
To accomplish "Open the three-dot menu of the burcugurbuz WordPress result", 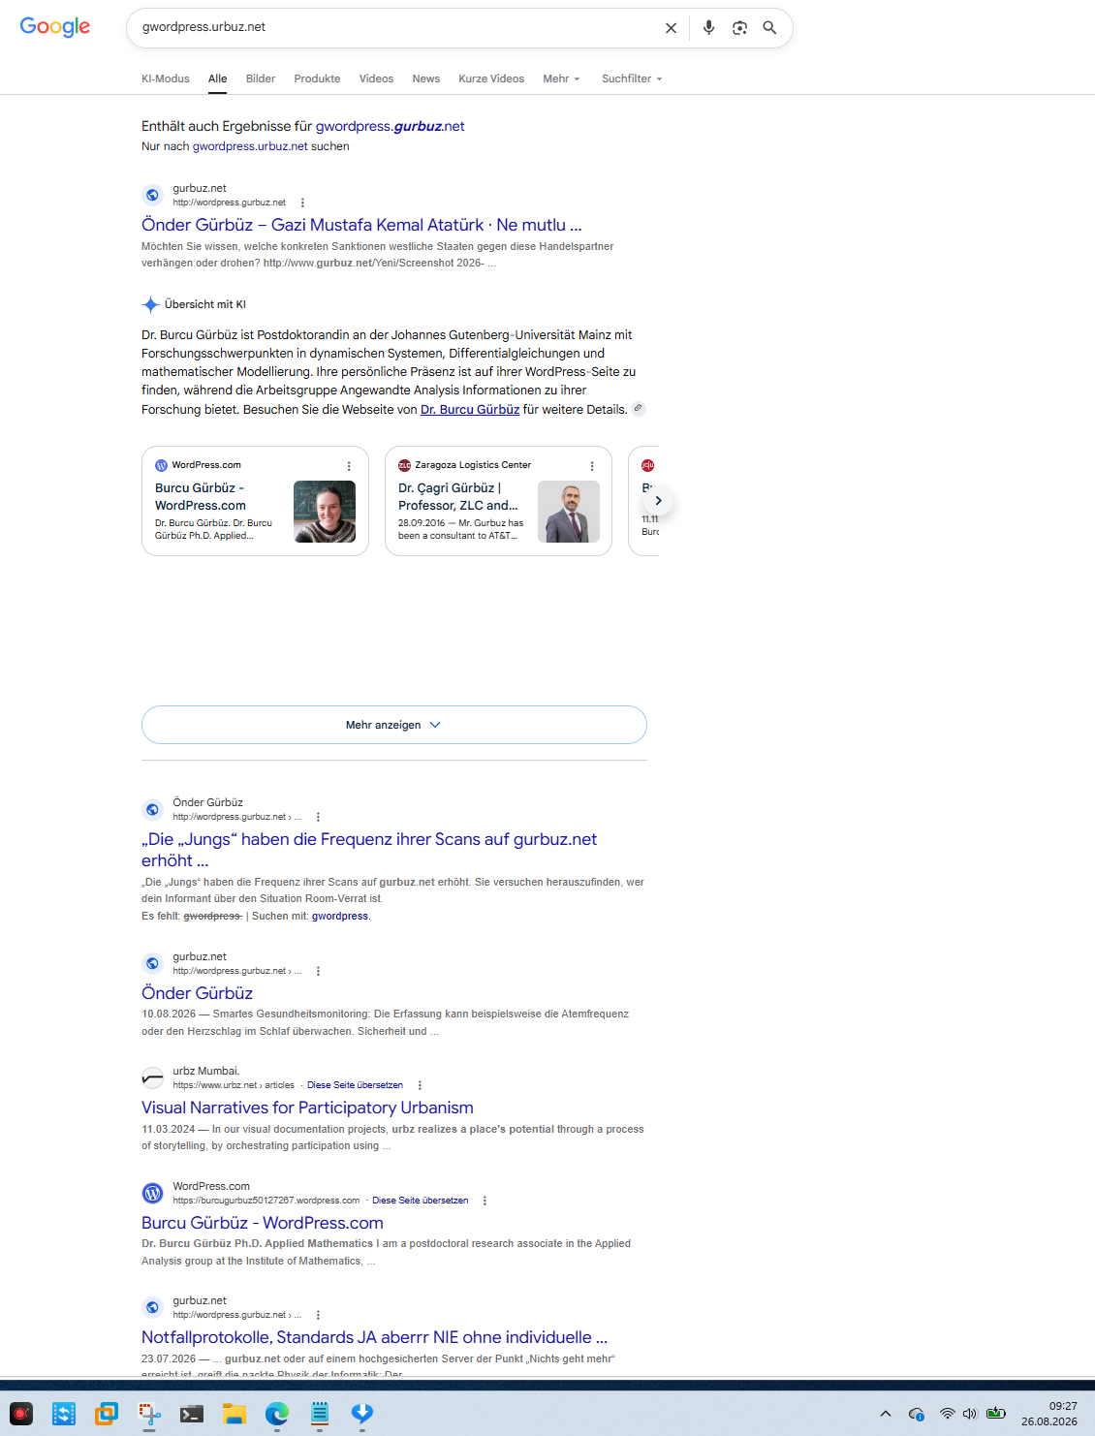I will [485, 1201].
